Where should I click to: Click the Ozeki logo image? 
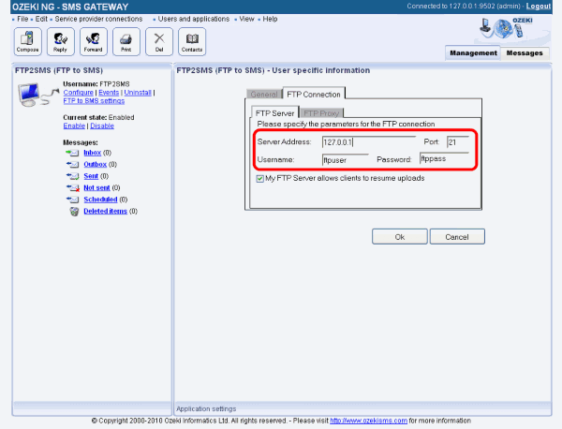[507, 29]
